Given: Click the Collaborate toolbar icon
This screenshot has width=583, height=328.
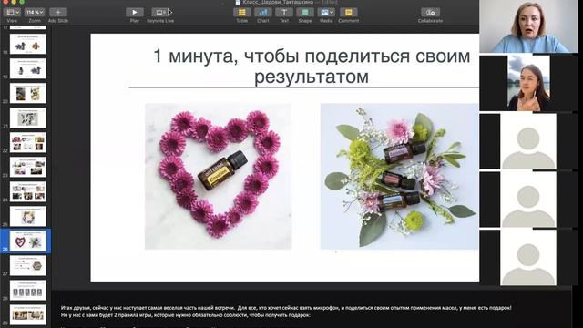Looking at the screenshot, I should (430, 12).
